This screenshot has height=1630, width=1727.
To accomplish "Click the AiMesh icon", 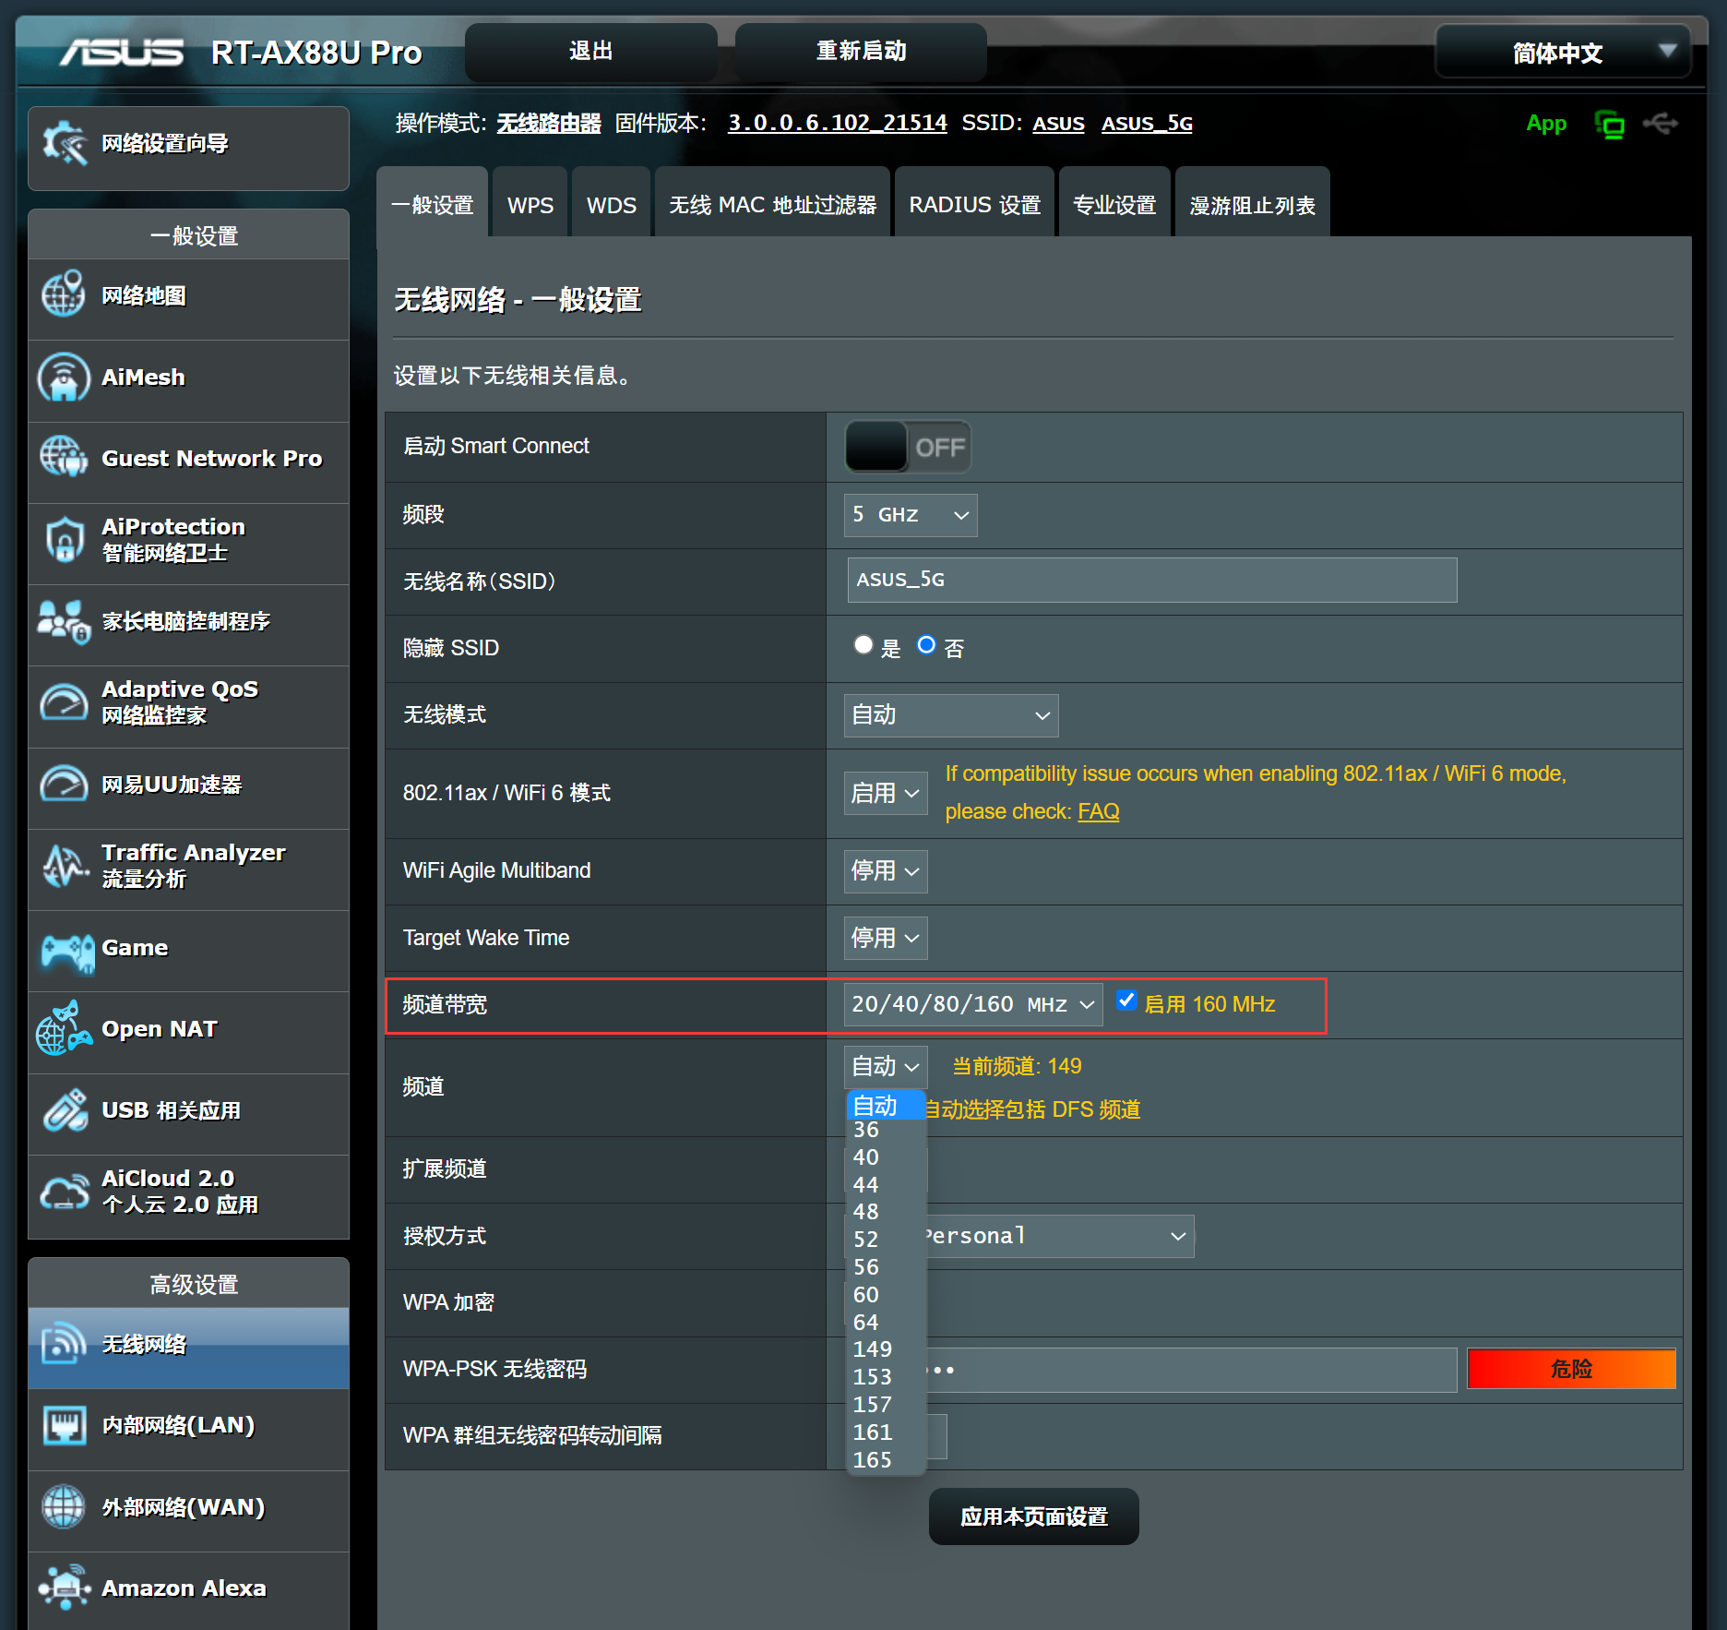I will click(x=64, y=377).
